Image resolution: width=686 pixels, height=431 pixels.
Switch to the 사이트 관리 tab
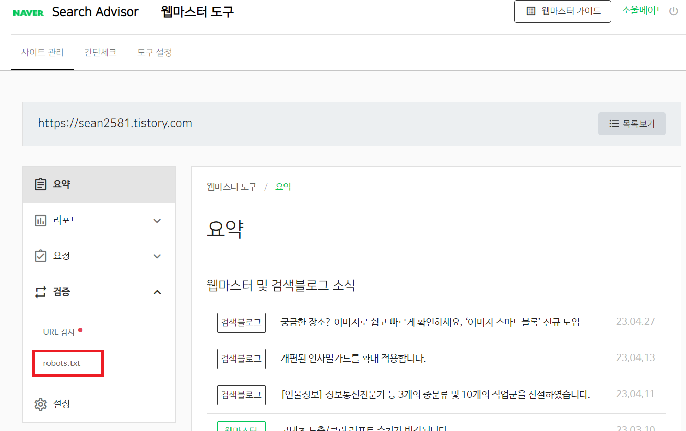[x=42, y=52]
